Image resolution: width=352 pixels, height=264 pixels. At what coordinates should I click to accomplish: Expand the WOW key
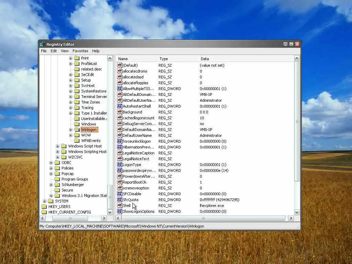pyautogui.click(x=70, y=135)
